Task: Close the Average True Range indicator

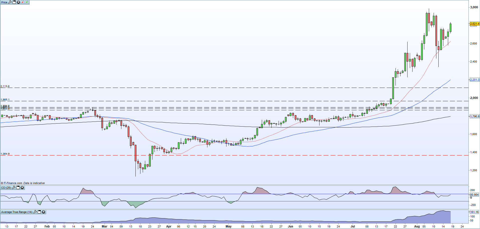Action: click(43, 212)
